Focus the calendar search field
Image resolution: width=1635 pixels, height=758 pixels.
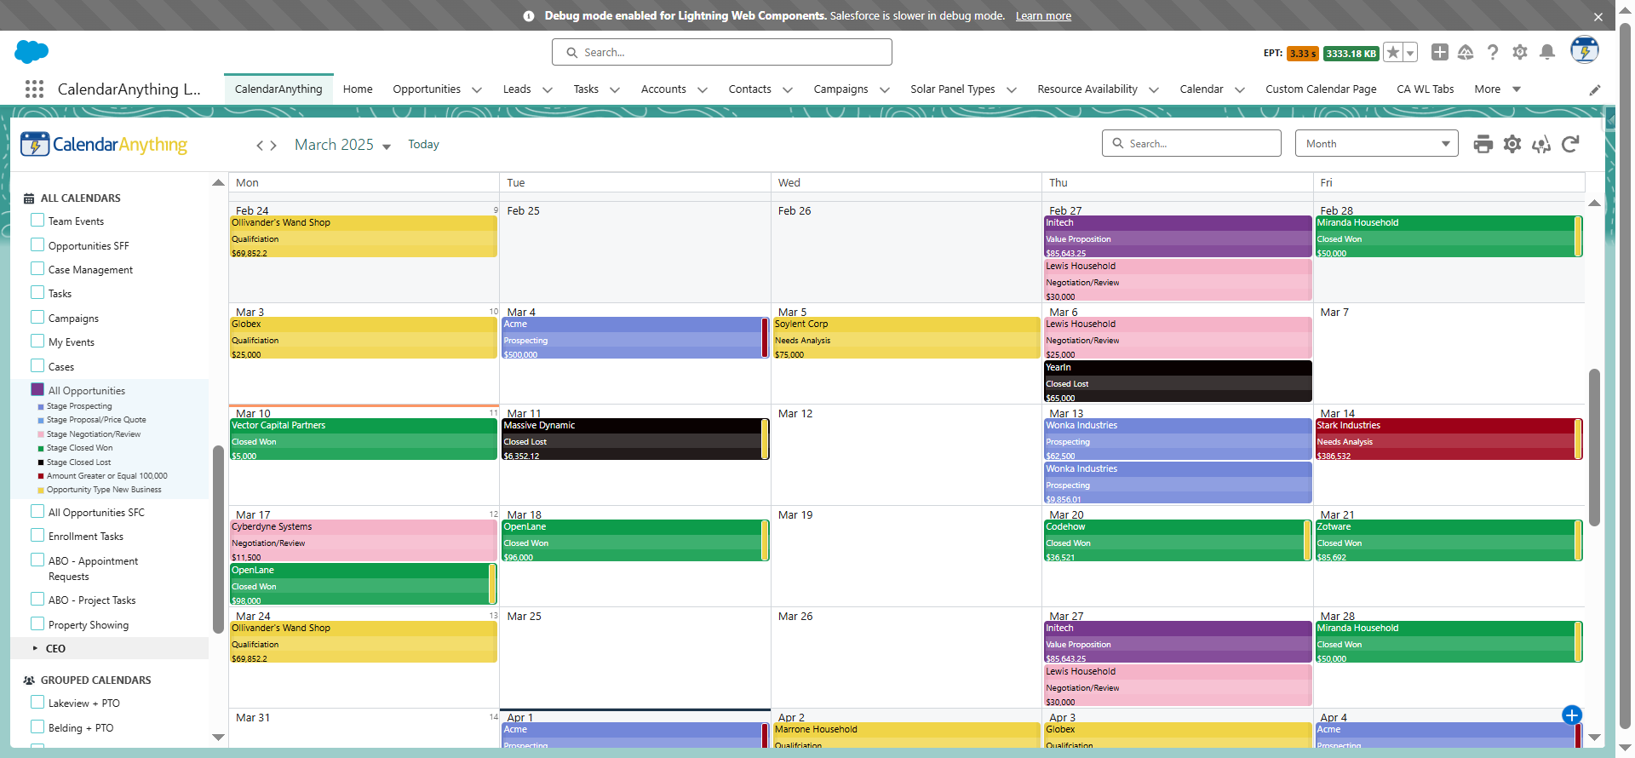[x=1191, y=143]
